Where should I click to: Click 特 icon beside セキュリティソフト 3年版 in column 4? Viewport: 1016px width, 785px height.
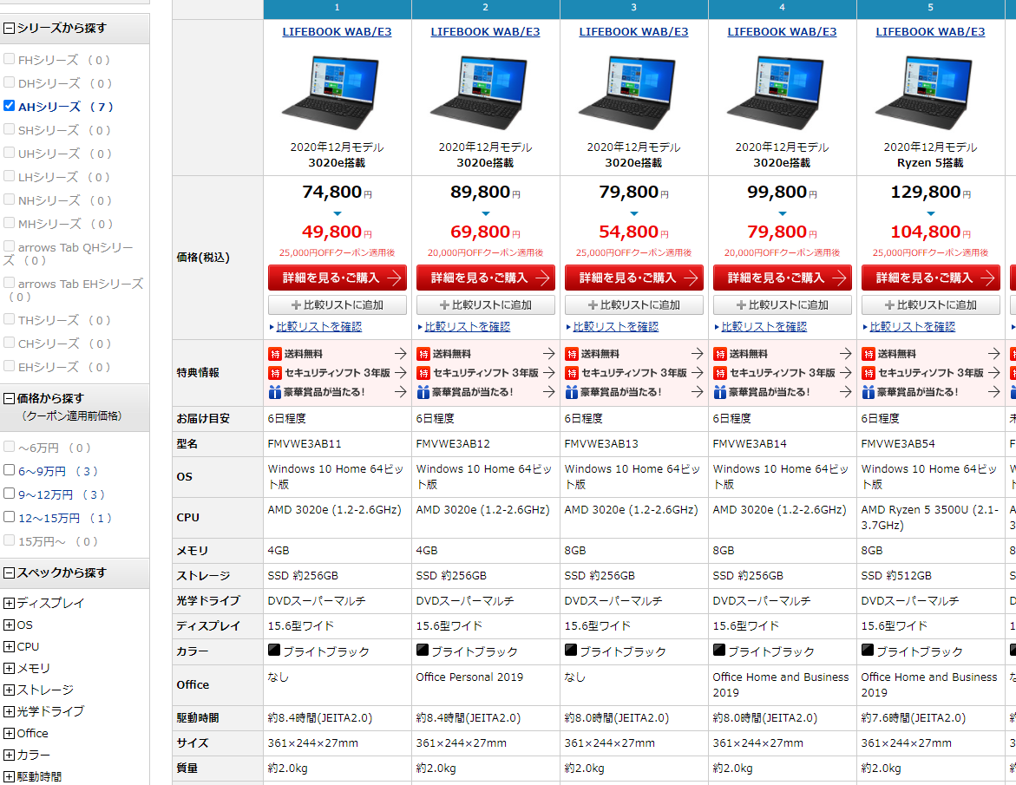pos(720,372)
